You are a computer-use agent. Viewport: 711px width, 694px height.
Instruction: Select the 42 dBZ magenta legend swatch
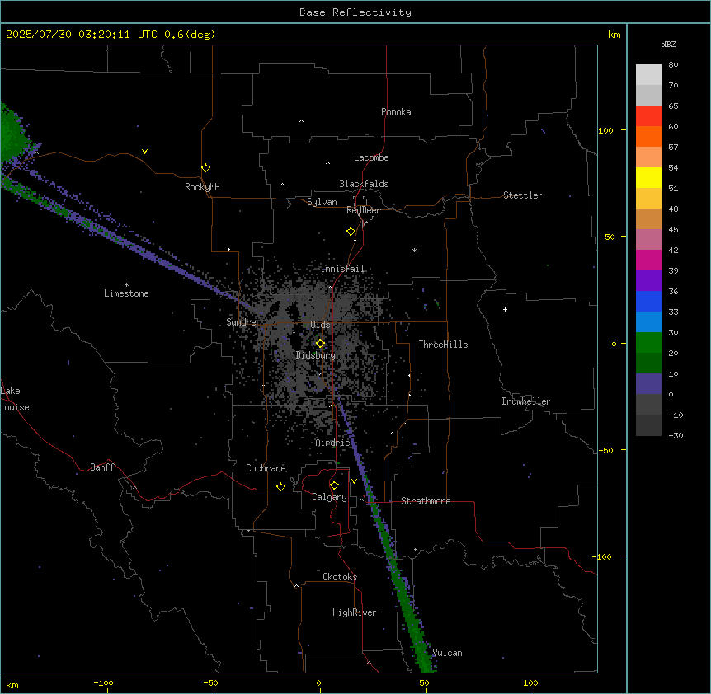tap(648, 260)
